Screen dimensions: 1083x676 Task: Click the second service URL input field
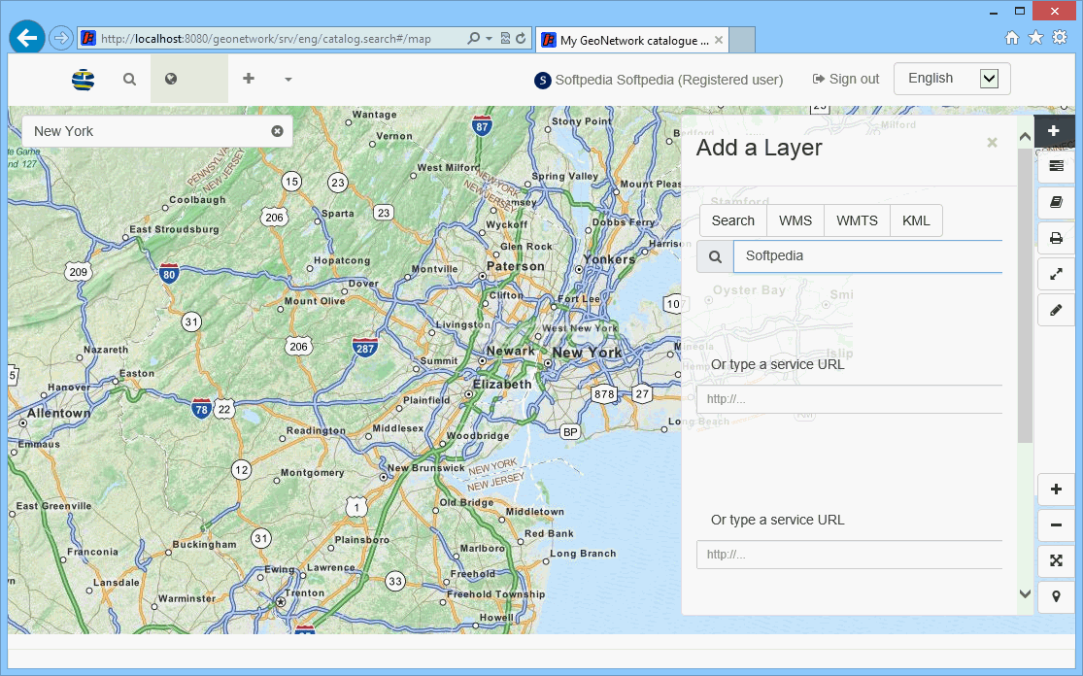pos(849,555)
